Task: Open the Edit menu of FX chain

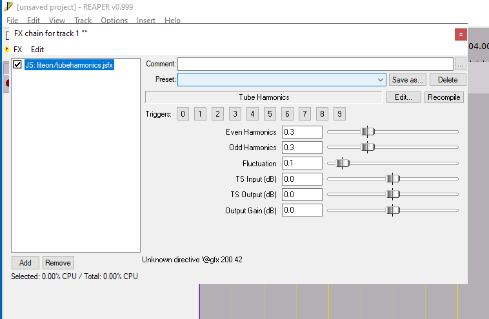Action: (37, 49)
